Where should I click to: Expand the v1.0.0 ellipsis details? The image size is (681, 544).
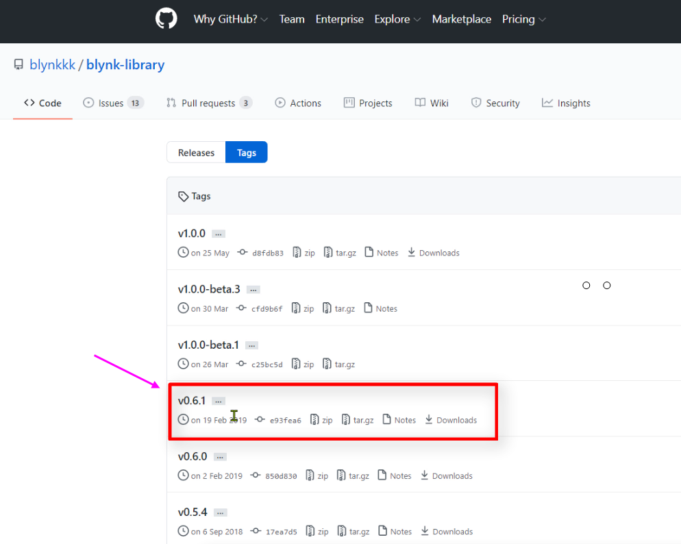point(219,234)
